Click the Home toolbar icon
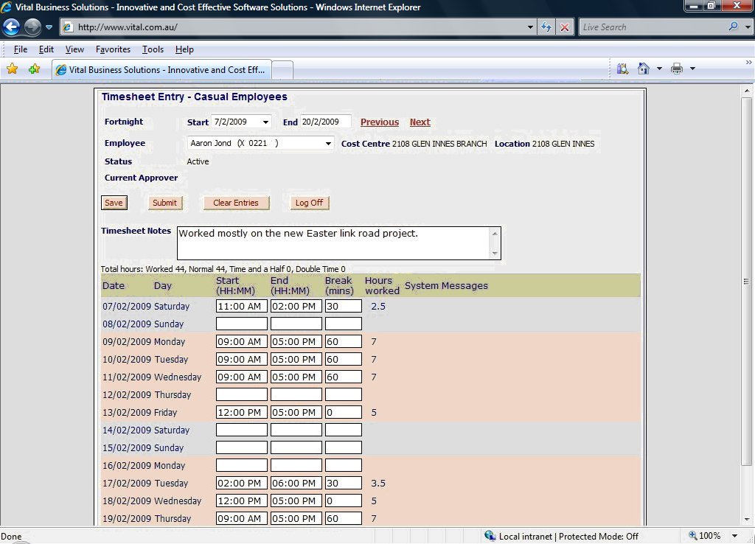755x544 pixels. 643,69
